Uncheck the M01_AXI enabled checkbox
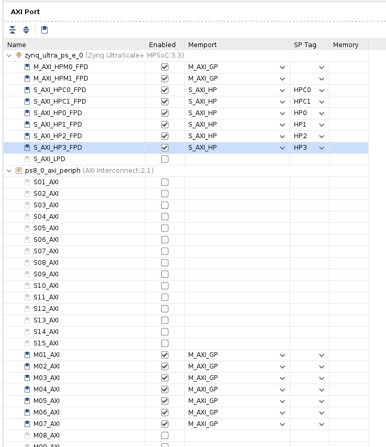This screenshot has height=447, width=386. point(165,355)
